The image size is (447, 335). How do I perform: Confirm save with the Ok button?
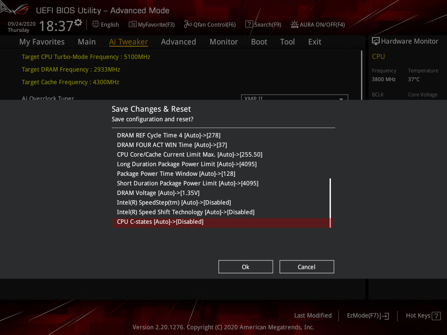tap(246, 267)
